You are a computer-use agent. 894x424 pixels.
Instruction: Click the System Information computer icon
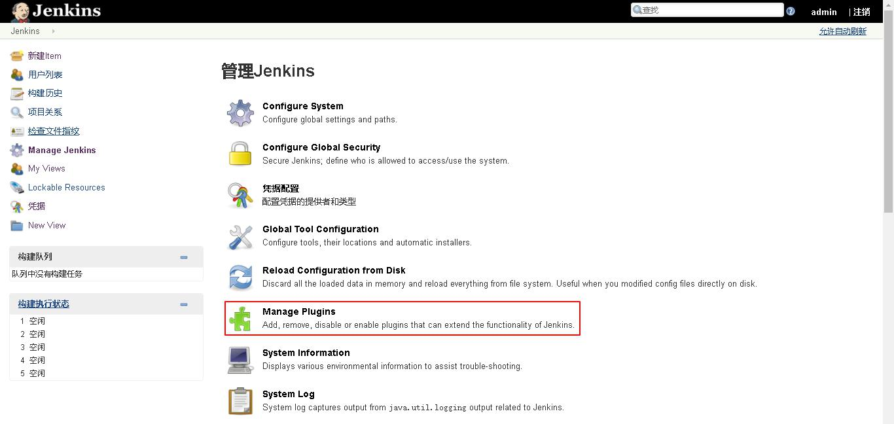[x=240, y=360]
